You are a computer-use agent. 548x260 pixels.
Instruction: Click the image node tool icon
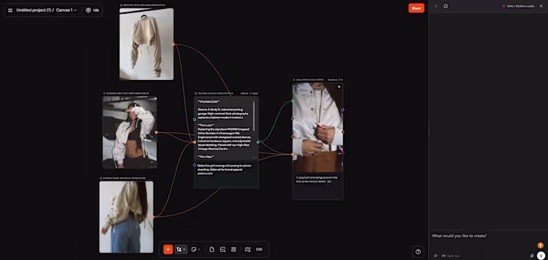(x=223, y=249)
